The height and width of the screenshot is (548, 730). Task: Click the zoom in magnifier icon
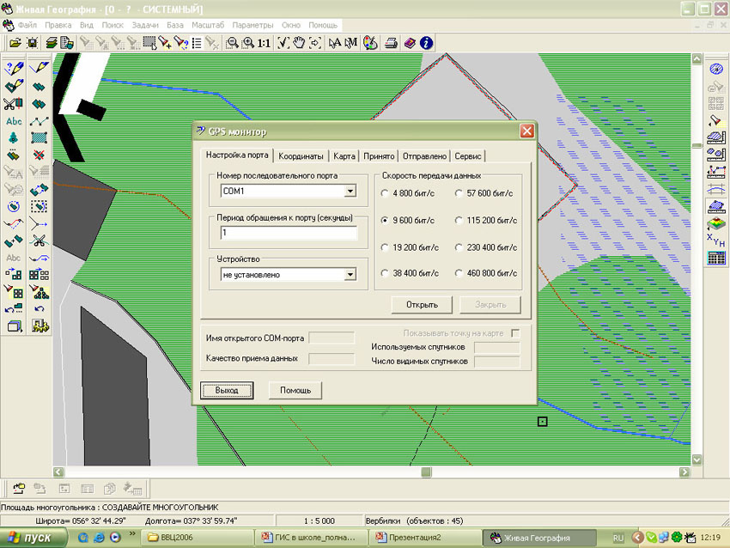coord(249,42)
